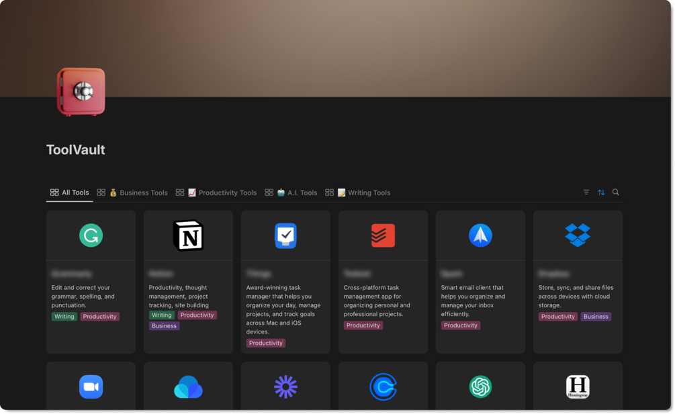Screen dimensions: 675x414
Task: Click Productivity tag on task manager card
Action: pos(265,343)
